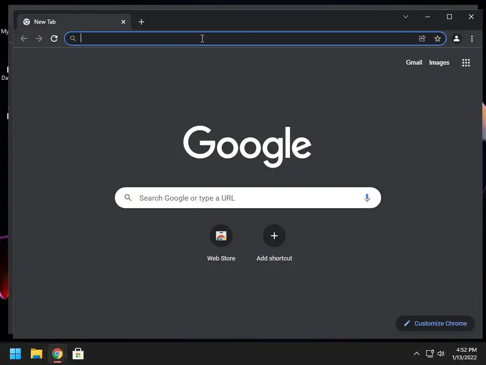Image resolution: width=486 pixels, height=365 pixels.
Task: Click the Chrome taskbar icon
Action: pyautogui.click(x=57, y=354)
